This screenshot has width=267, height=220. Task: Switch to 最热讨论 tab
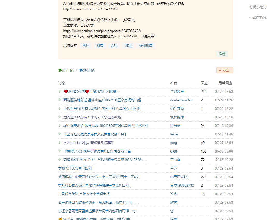[87, 71]
